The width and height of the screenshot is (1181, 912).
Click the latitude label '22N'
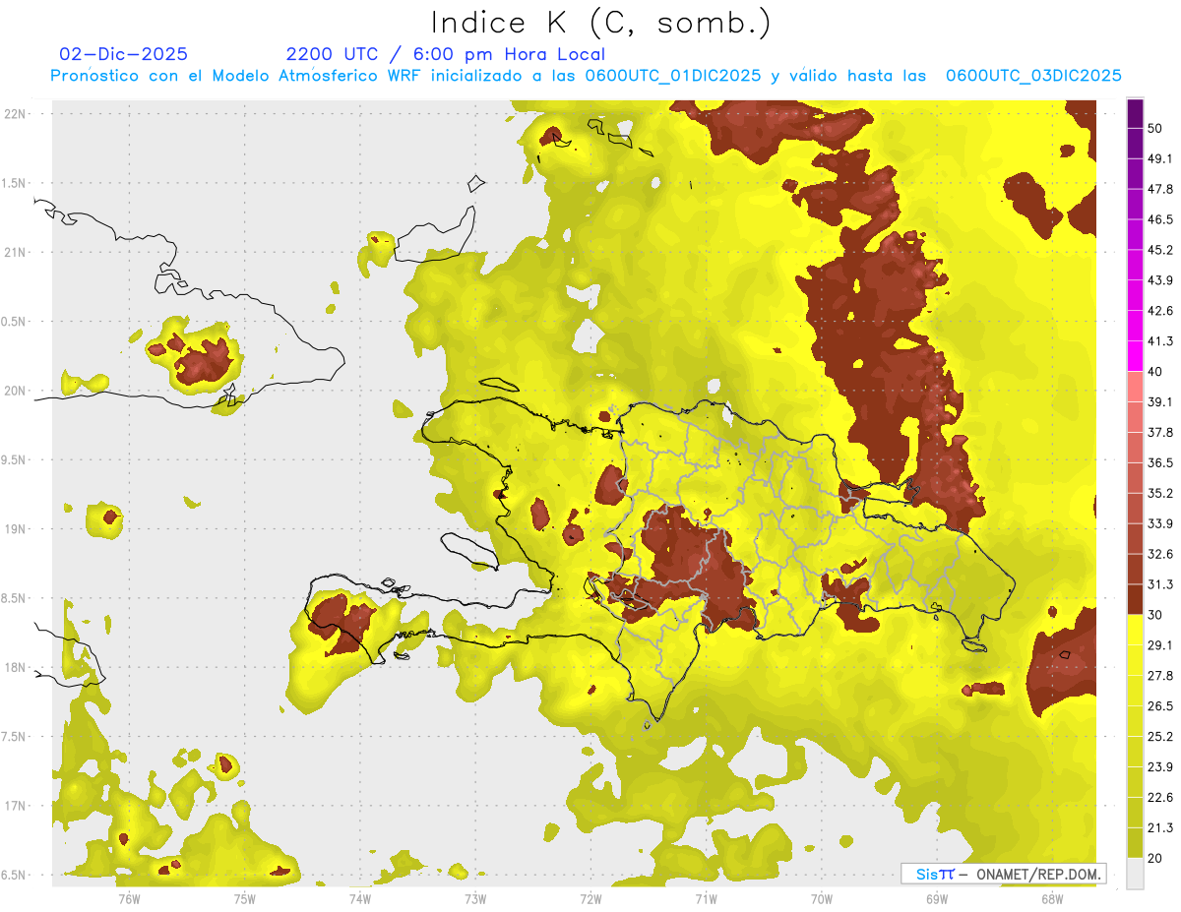(15, 113)
